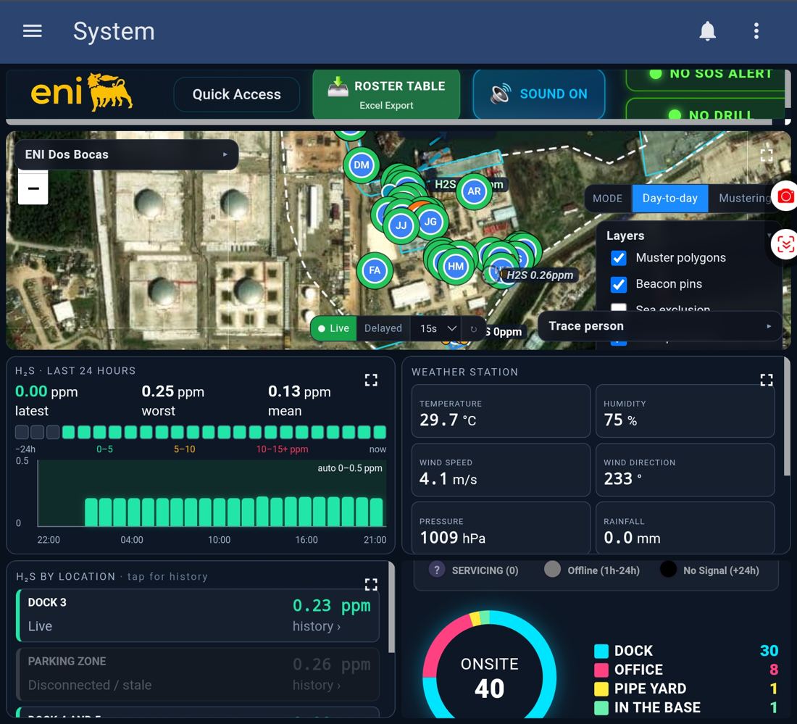Select the AR person pin on the map
The image size is (797, 724).
(474, 191)
